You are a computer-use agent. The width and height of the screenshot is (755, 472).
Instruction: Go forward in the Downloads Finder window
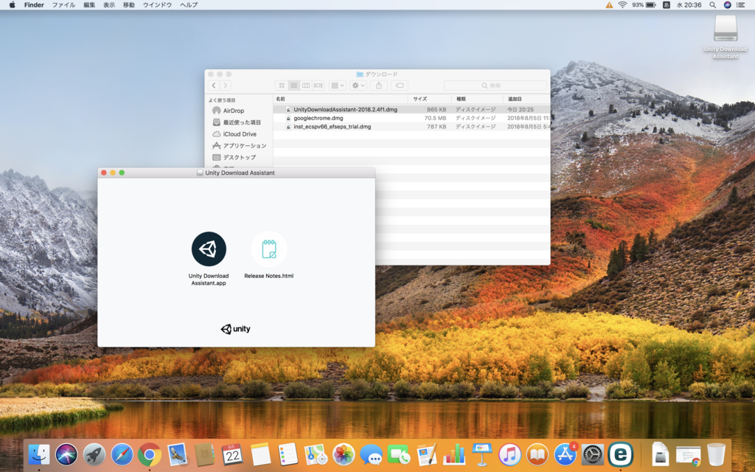tap(226, 86)
